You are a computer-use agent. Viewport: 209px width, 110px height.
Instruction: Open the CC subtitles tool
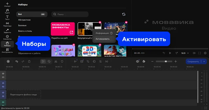pos(82,61)
